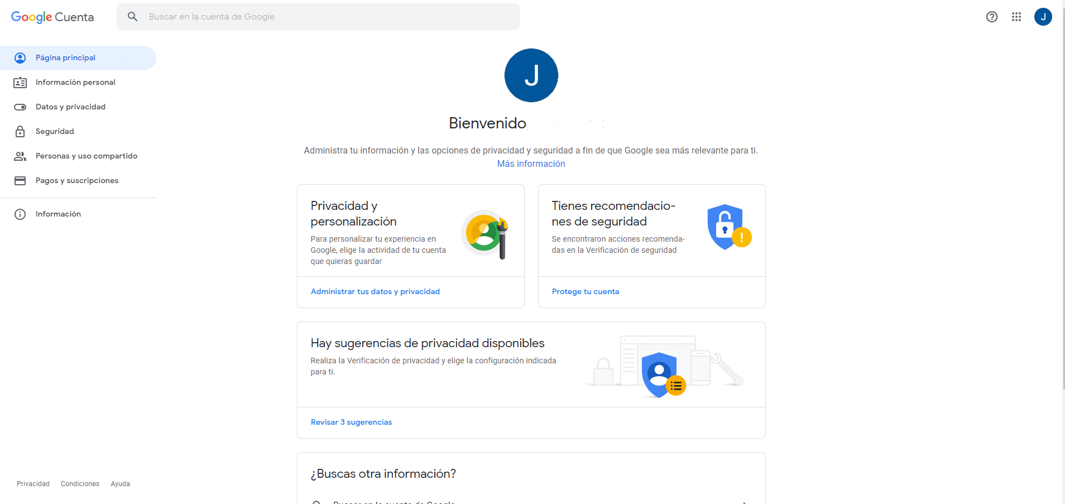The image size is (1065, 504).
Task: Open Más información link
Action: tap(531, 164)
